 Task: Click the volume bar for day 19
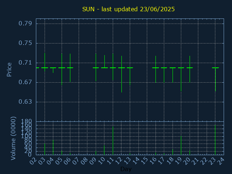[181, 145]
